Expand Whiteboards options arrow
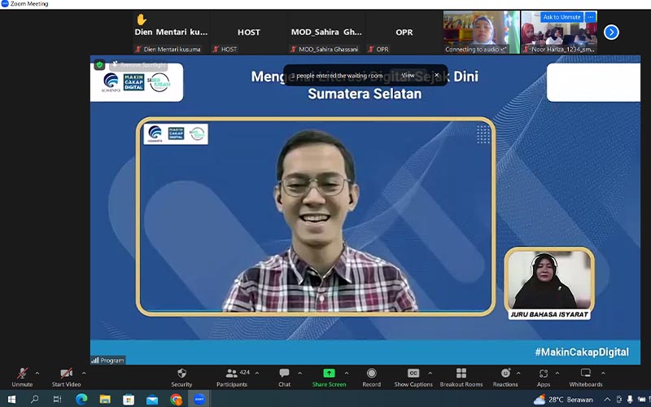 pos(603,374)
